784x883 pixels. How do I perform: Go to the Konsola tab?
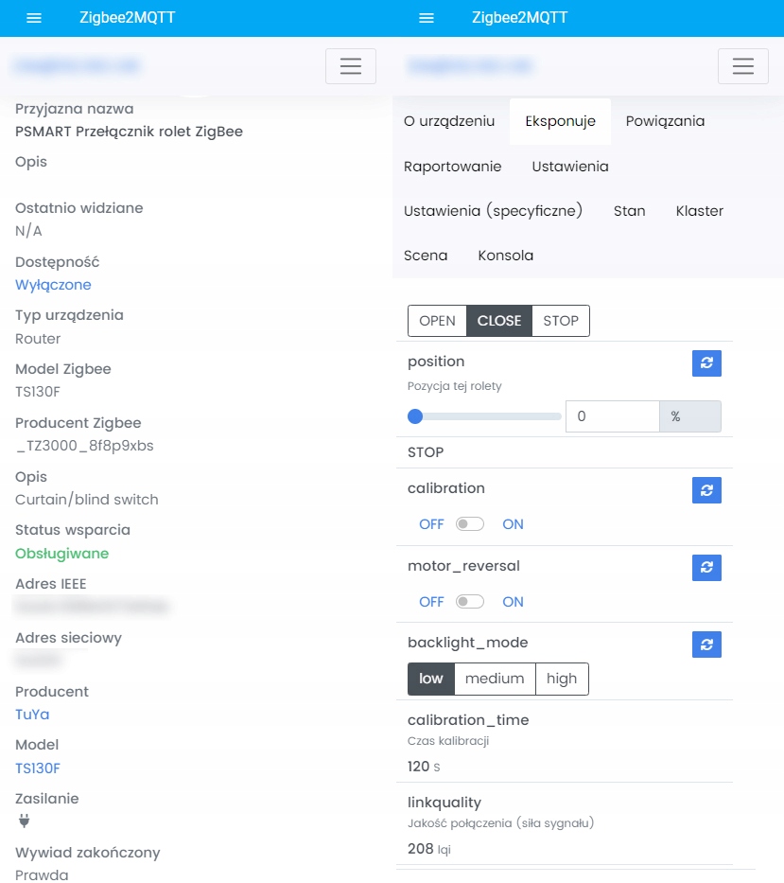tap(506, 256)
